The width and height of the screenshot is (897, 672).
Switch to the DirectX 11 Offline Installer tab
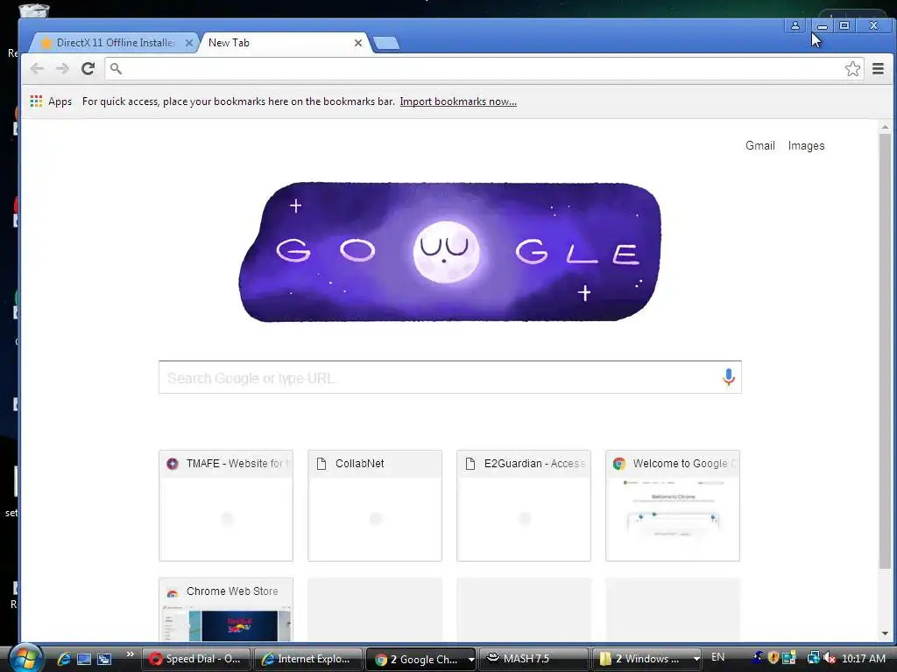(113, 43)
